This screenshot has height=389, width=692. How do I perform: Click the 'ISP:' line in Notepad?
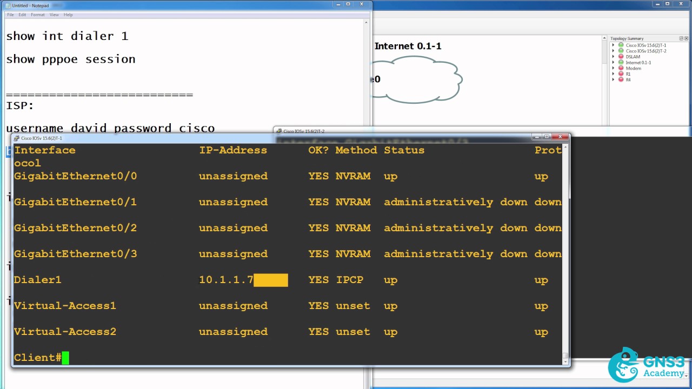click(x=20, y=106)
